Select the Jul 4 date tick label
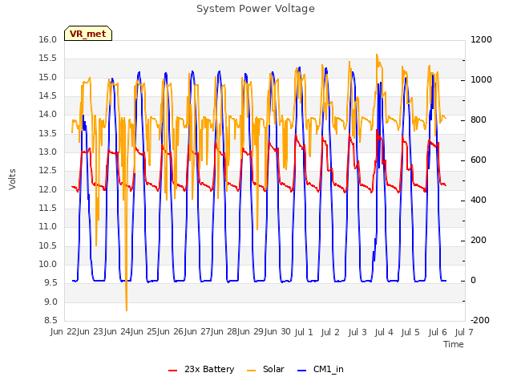513x385 pixels. click(384, 332)
